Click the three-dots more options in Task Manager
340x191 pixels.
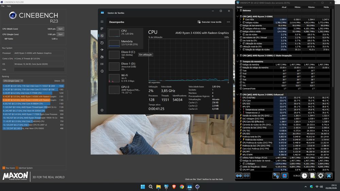click(x=228, y=22)
